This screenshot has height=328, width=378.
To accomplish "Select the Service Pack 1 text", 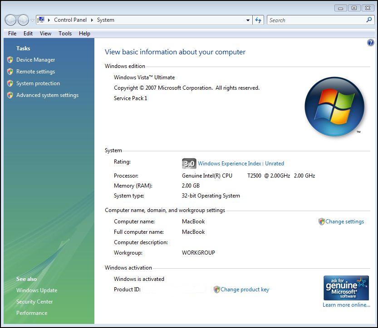I will click(130, 98).
